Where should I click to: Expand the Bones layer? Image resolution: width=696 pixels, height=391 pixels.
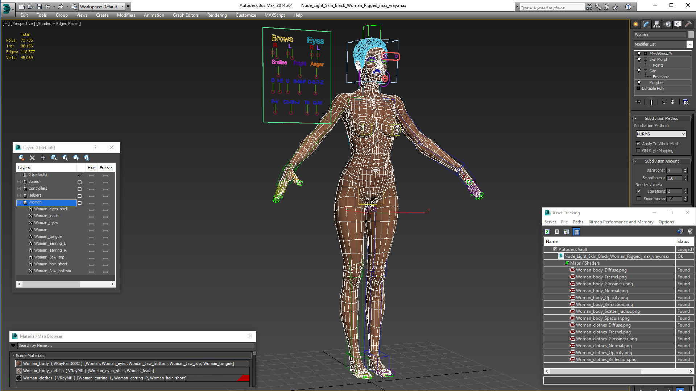19,182
